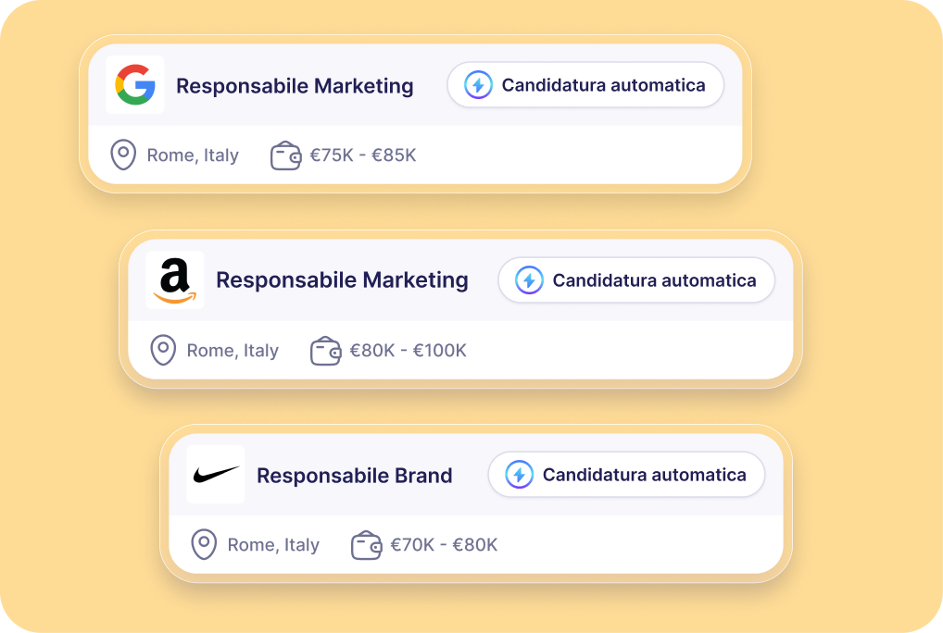The image size is (943, 633).
Task: Click wallet icon beside €75K - €85K
Action: 286,155
